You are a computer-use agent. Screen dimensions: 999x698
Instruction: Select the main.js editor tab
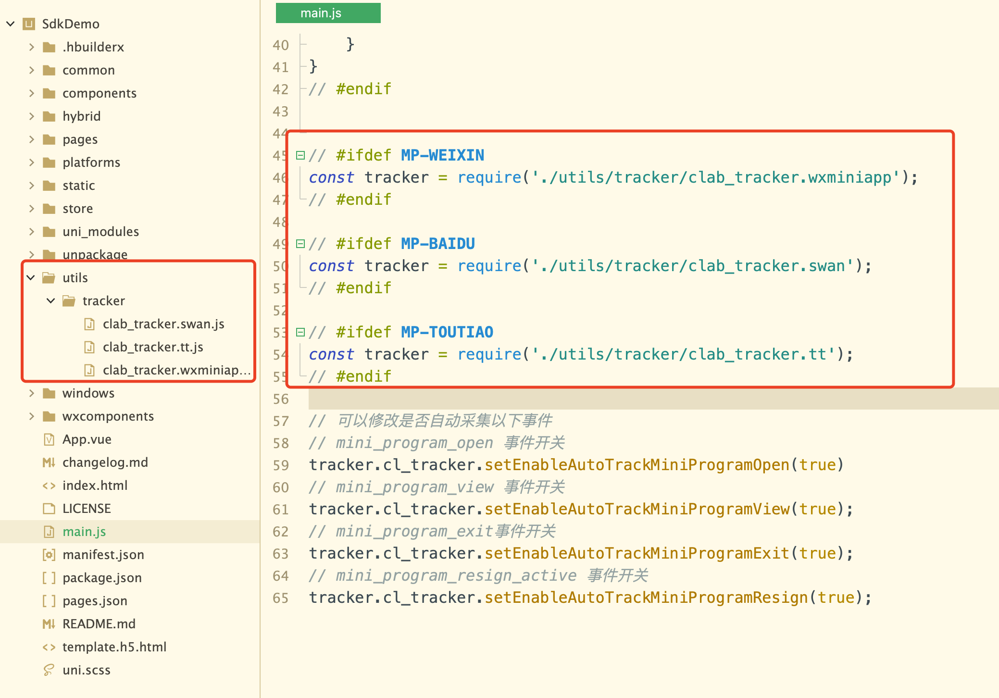click(x=328, y=13)
